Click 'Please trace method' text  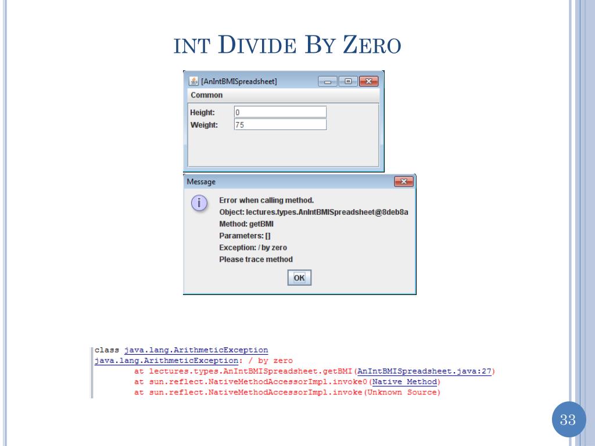(x=256, y=260)
